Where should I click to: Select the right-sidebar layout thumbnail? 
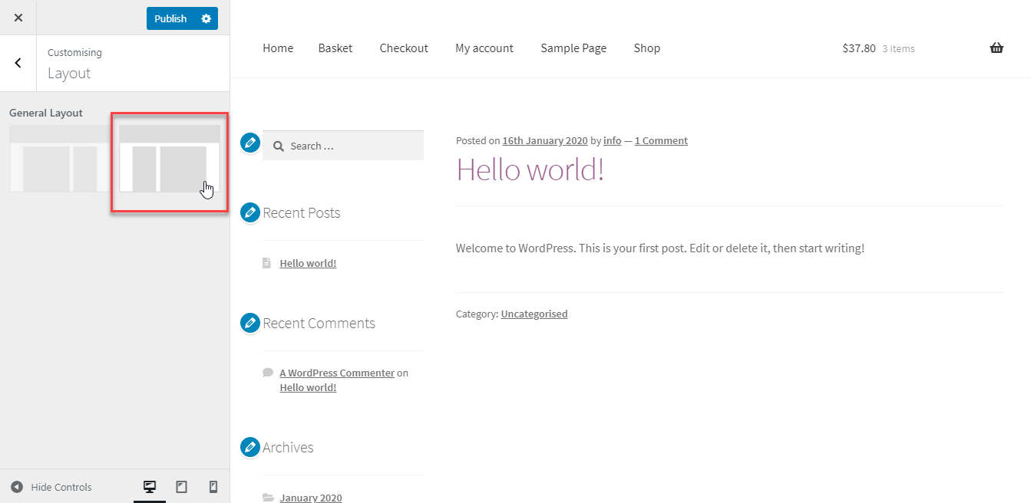[59, 158]
